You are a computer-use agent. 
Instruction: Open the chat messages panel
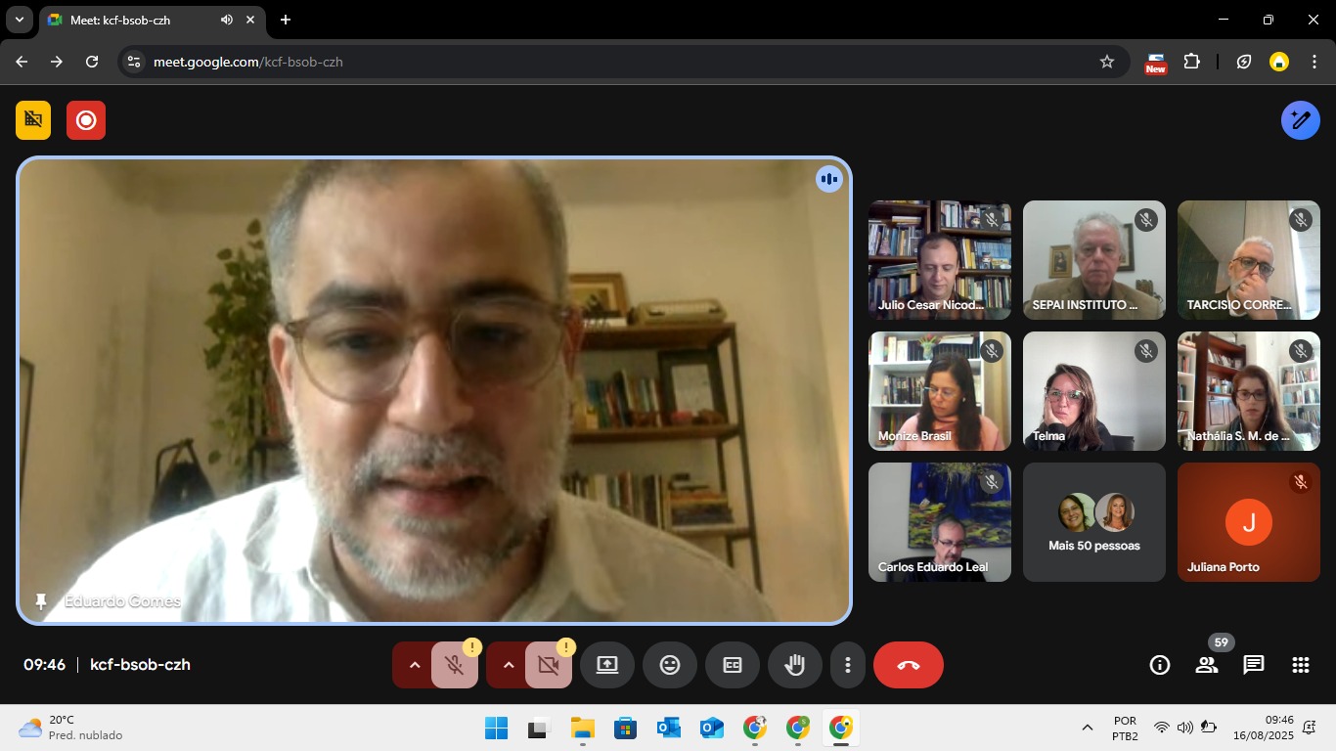pyautogui.click(x=1253, y=665)
